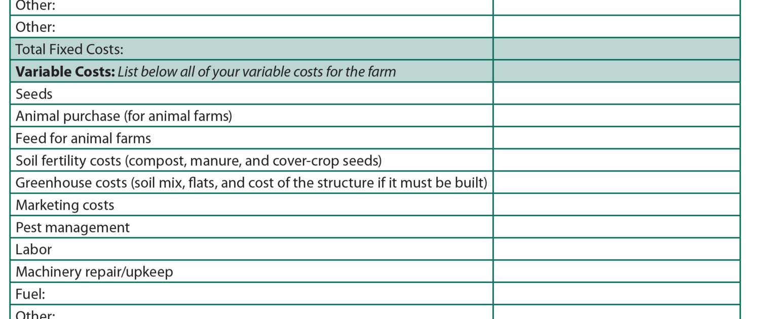Click the Machinery repair/upkeep label
Screen dimensions: 760x319
(94, 271)
